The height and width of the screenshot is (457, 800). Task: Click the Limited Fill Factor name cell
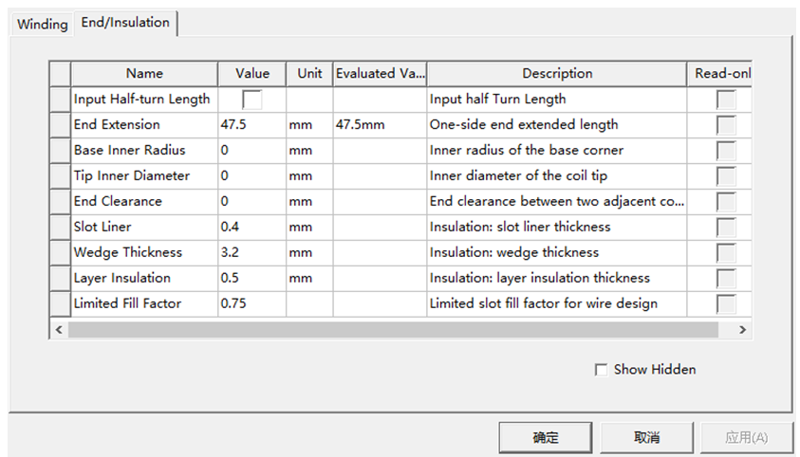coord(144,303)
